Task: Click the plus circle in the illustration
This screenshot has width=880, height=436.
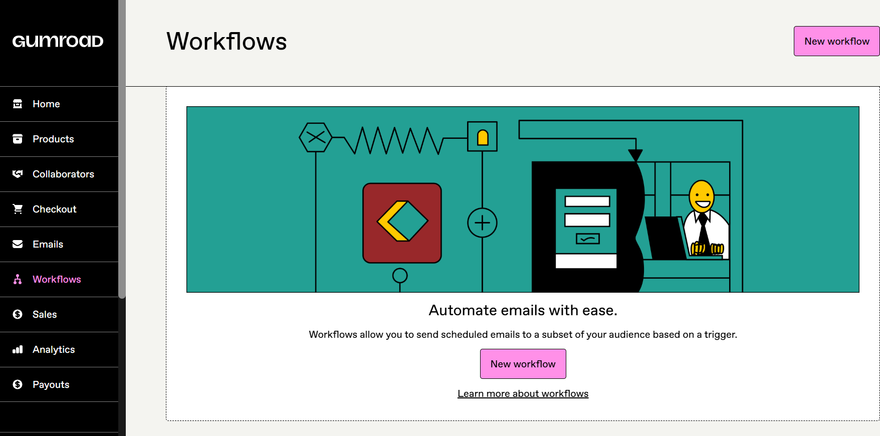Action: point(482,223)
